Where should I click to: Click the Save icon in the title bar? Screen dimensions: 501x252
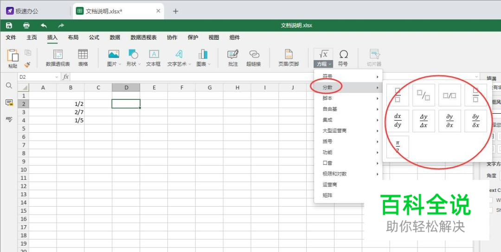tap(9, 25)
